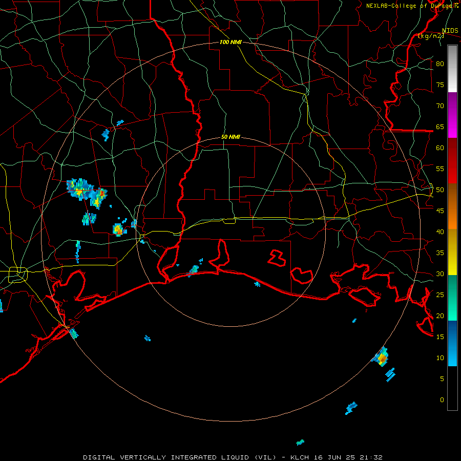Click the 20 value on the scale
The height and width of the screenshot is (461, 461).
(x=440, y=316)
